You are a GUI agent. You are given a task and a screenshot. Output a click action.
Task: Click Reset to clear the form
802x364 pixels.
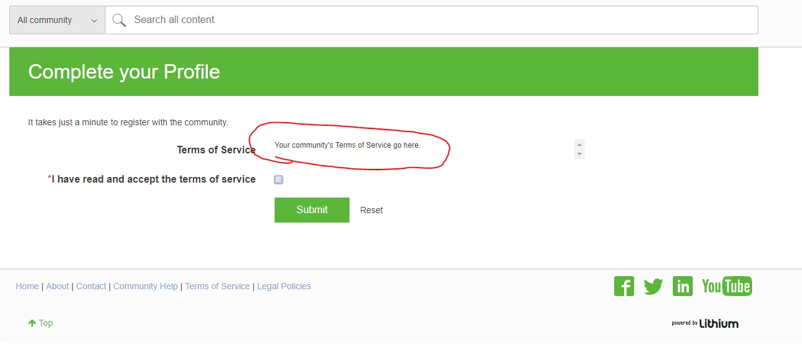coord(371,210)
